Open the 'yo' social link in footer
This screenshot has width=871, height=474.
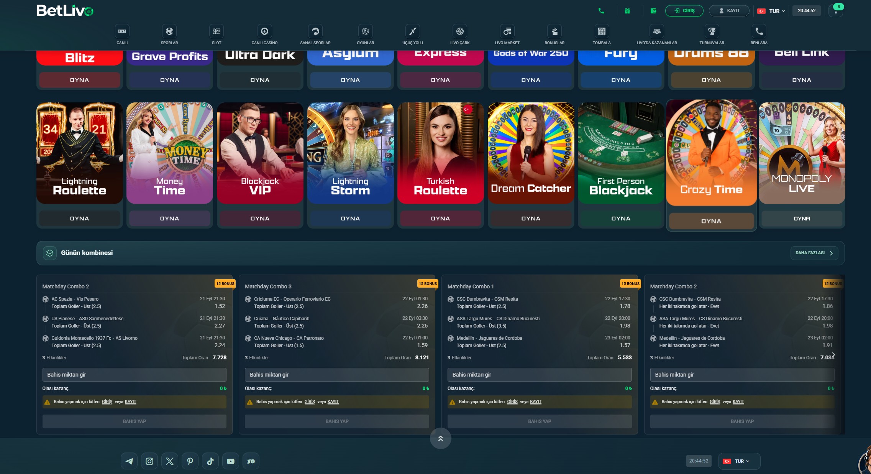coord(251,461)
